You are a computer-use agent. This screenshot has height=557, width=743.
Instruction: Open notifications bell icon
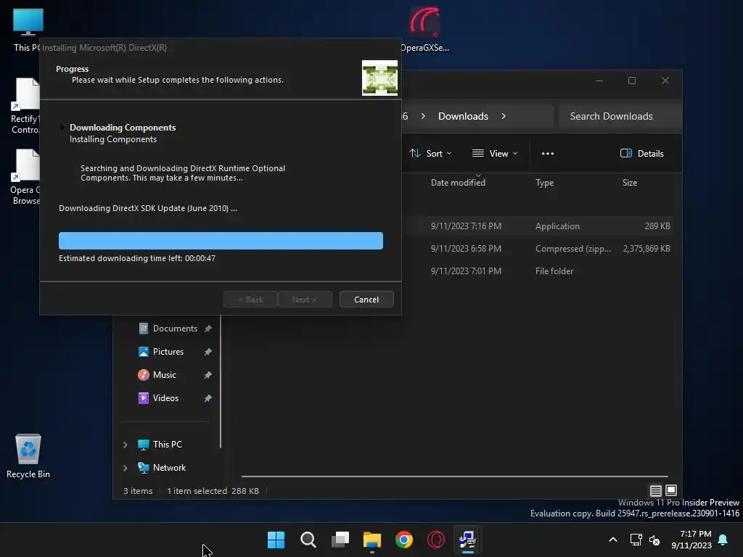click(x=723, y=540)
